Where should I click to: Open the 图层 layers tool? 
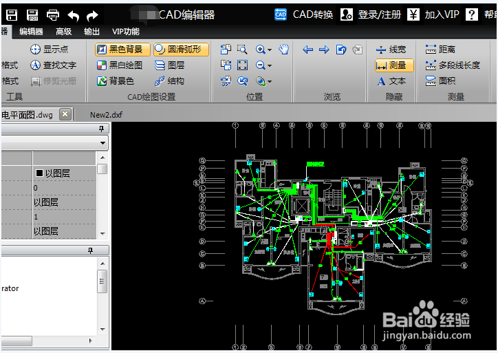click(170, 65)
